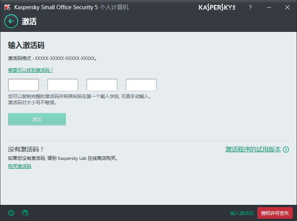The width and height of the screenshot is (297, 221).
Task: Click the green 激活 button
Action: [x=37, y=119]
